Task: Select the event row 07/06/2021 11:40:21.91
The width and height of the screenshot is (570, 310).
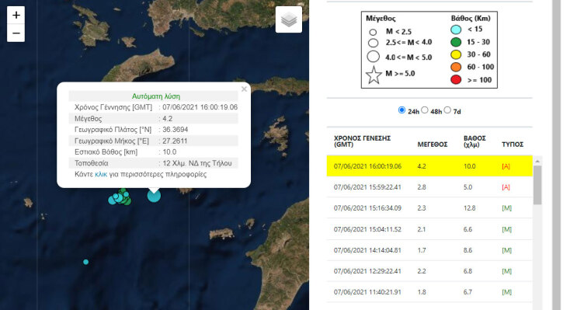Action: tap(429, 292)
